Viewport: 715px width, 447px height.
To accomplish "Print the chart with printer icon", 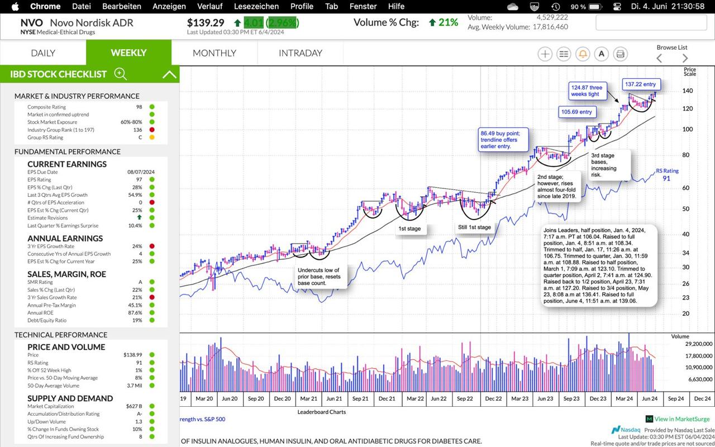I will pyautogui.click(x=619, y=54).
